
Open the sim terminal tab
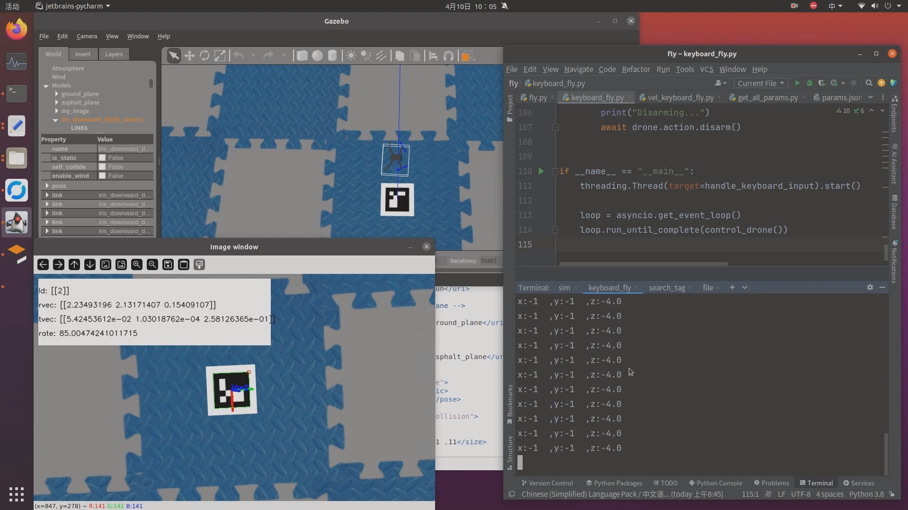(x=564, y=288)
